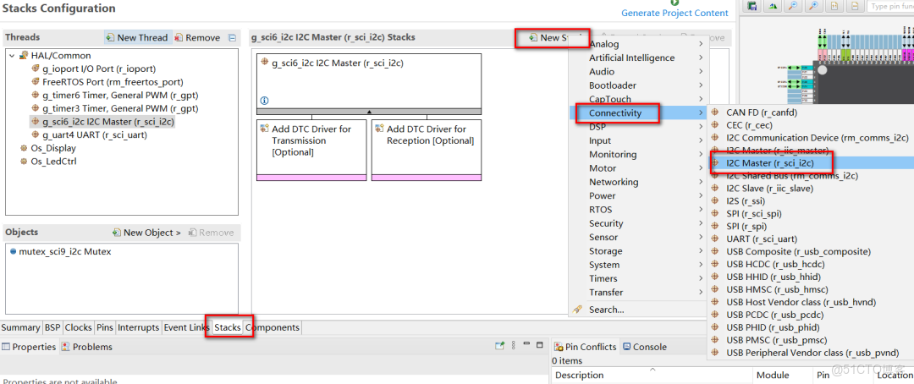914x384 pixels.
Task: Click the HAL/Common thread icon
Action: pyautogui.click(x=24, y=56)
